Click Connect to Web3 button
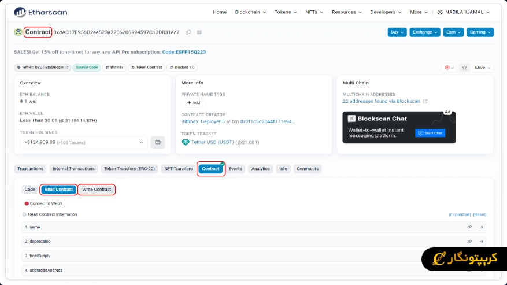 click(x=43, y=203)
